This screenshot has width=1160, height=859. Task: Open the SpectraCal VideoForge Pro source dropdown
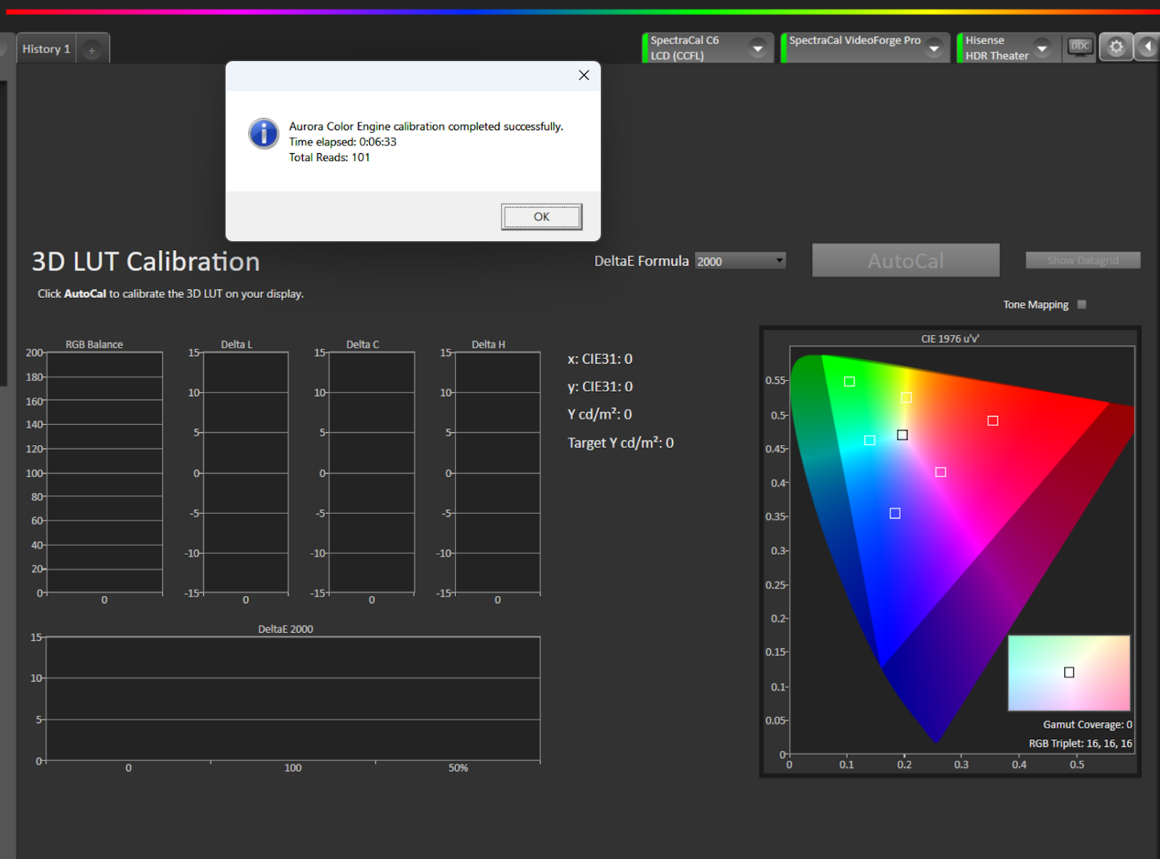(x=934, y=49)
